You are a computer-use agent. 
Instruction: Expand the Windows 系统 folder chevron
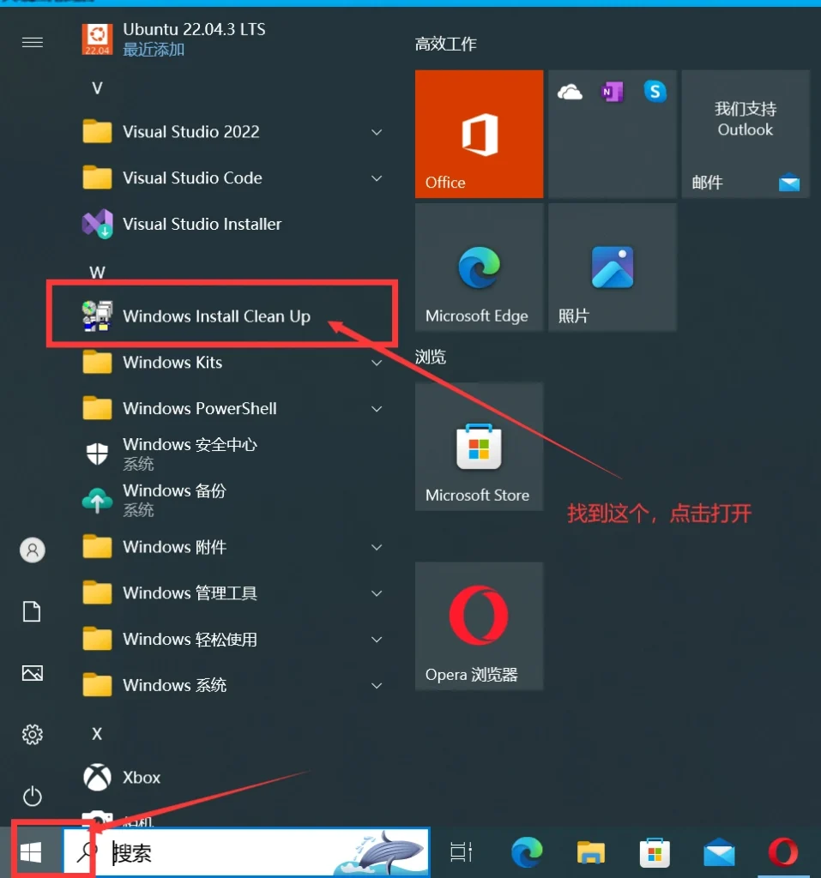[377, 685]
